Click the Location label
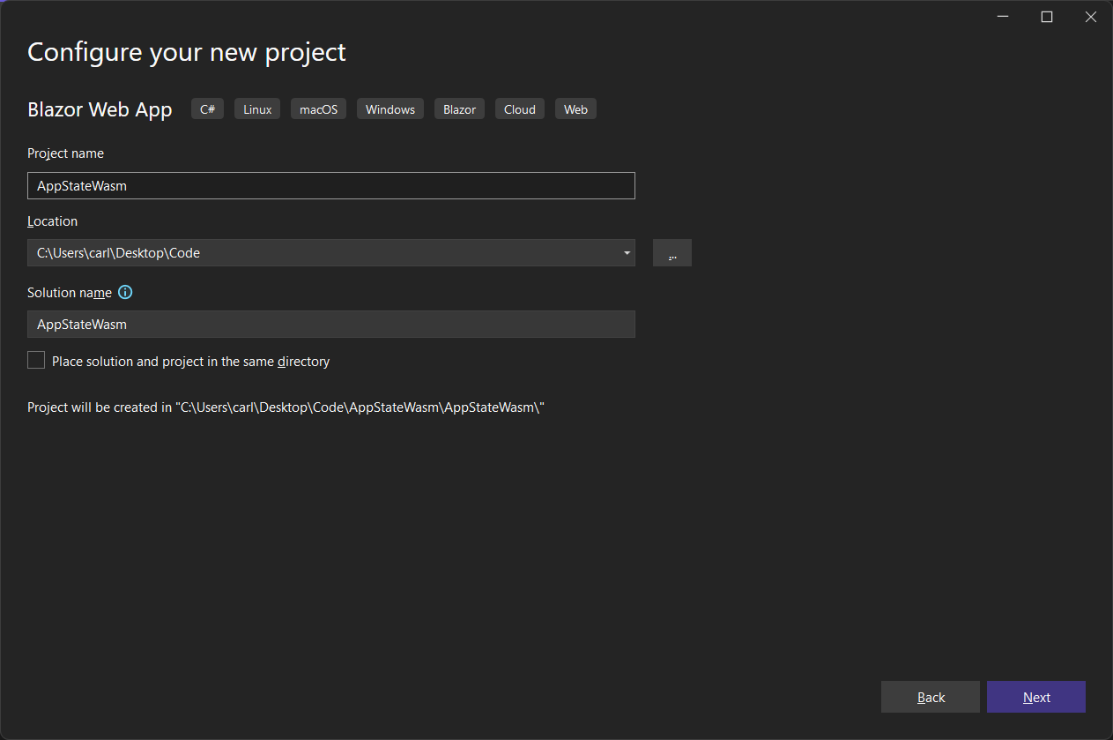1113x740 pixels. click(x=52, y=221)
